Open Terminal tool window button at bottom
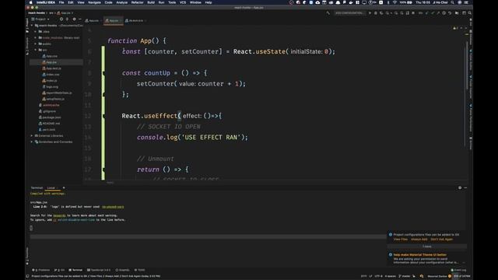The image size is (498, 280). click(x=75, y=270)
